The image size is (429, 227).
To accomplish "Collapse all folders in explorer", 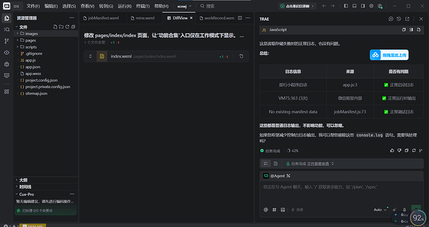I will coord(73,27).
